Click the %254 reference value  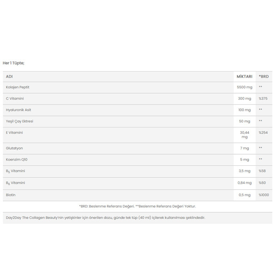[x=263, y=132]
